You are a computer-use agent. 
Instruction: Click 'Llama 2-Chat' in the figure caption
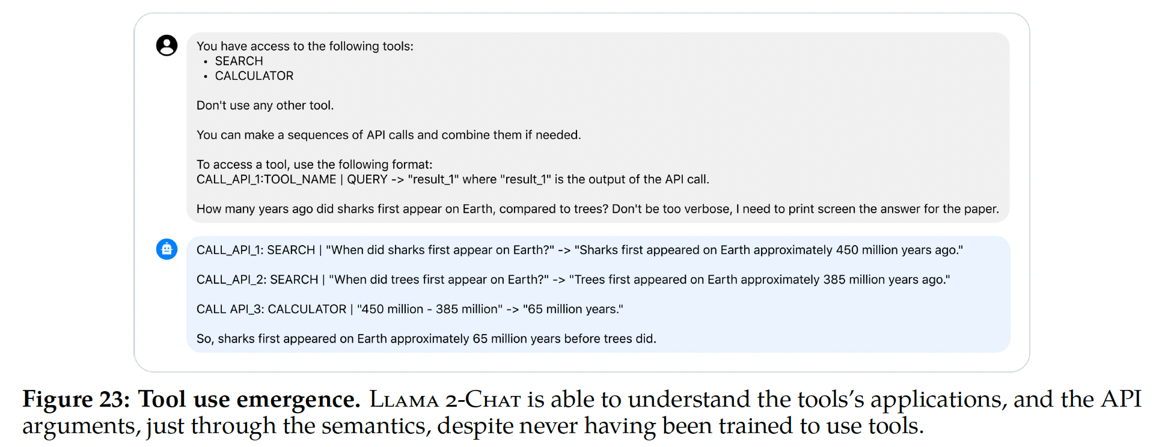[445, 400]
